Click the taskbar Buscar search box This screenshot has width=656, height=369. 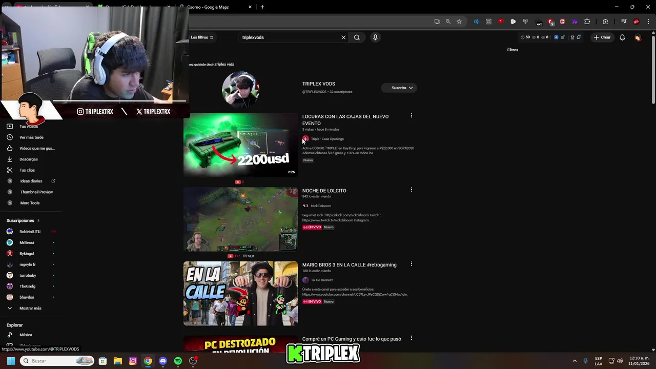(57, 361)
